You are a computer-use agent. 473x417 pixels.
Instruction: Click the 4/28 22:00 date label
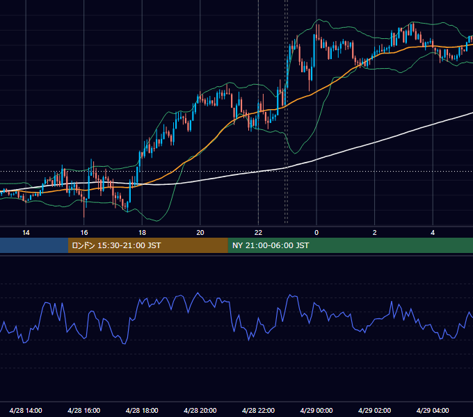[258, 410]
